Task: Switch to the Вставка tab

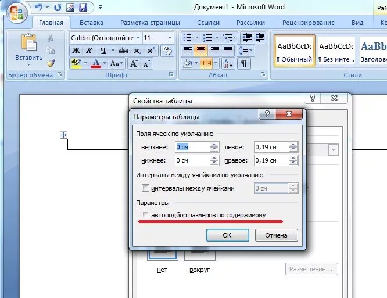Action: point(91,23)
